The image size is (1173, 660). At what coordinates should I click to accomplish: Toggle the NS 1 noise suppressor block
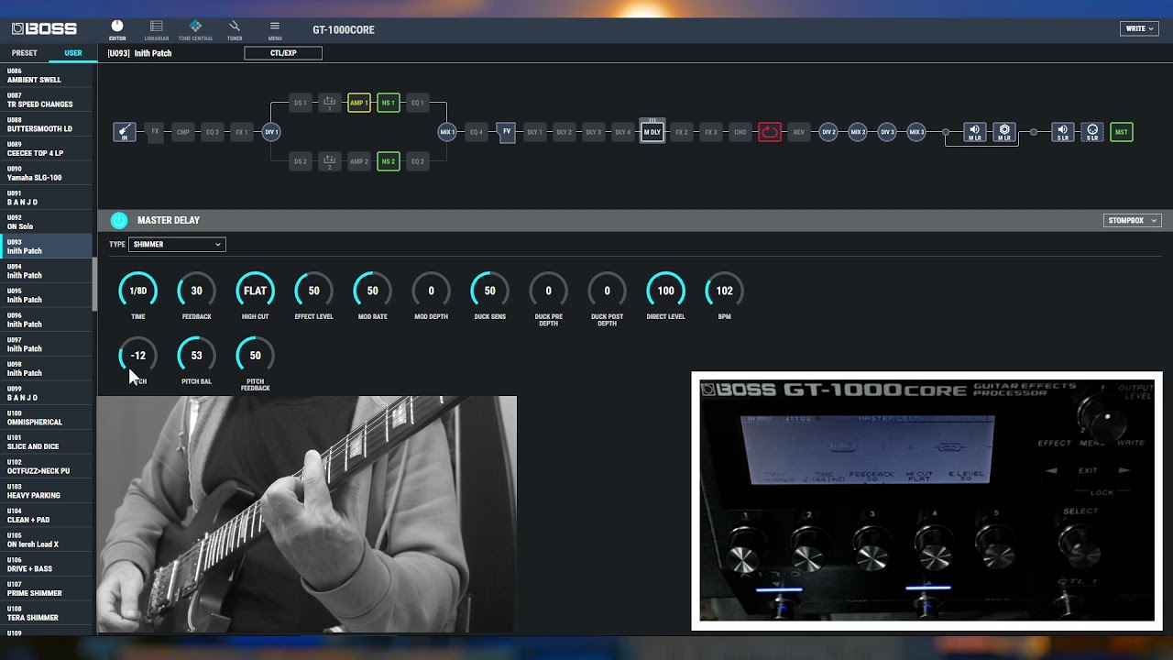click(x=389, y=103)
